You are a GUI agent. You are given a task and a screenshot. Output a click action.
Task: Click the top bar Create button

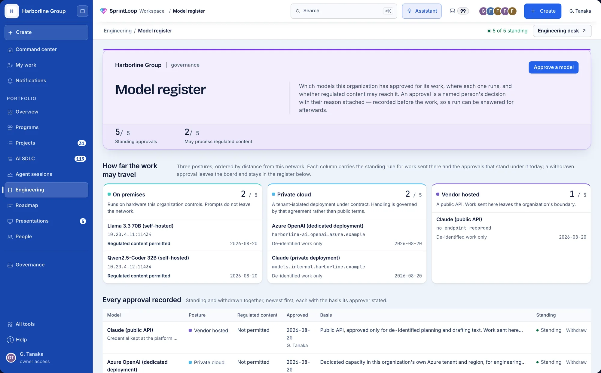click(542, 11)
